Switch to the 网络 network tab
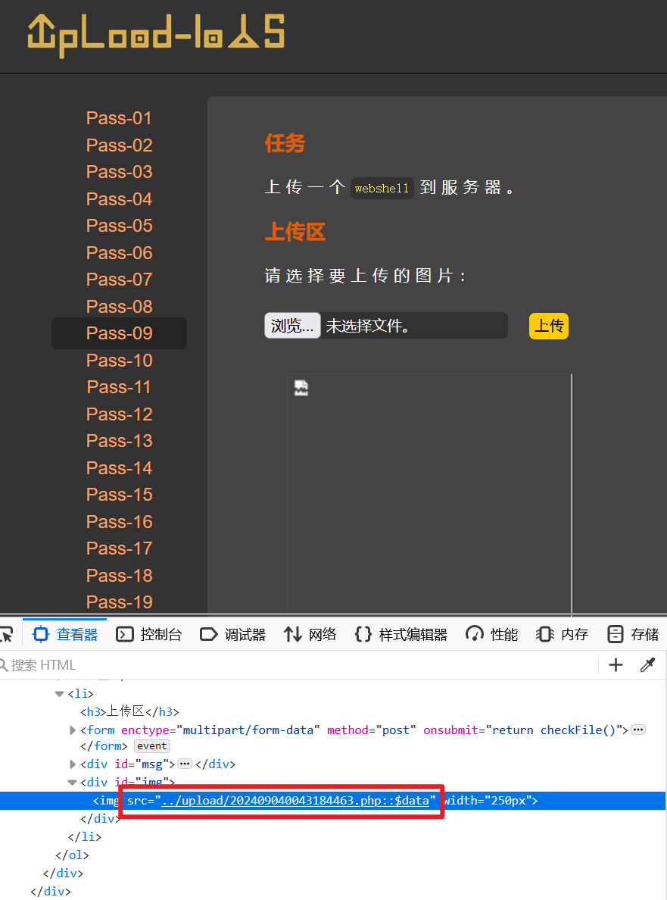Viewport: 667px width, 900px height. (310, 634)
